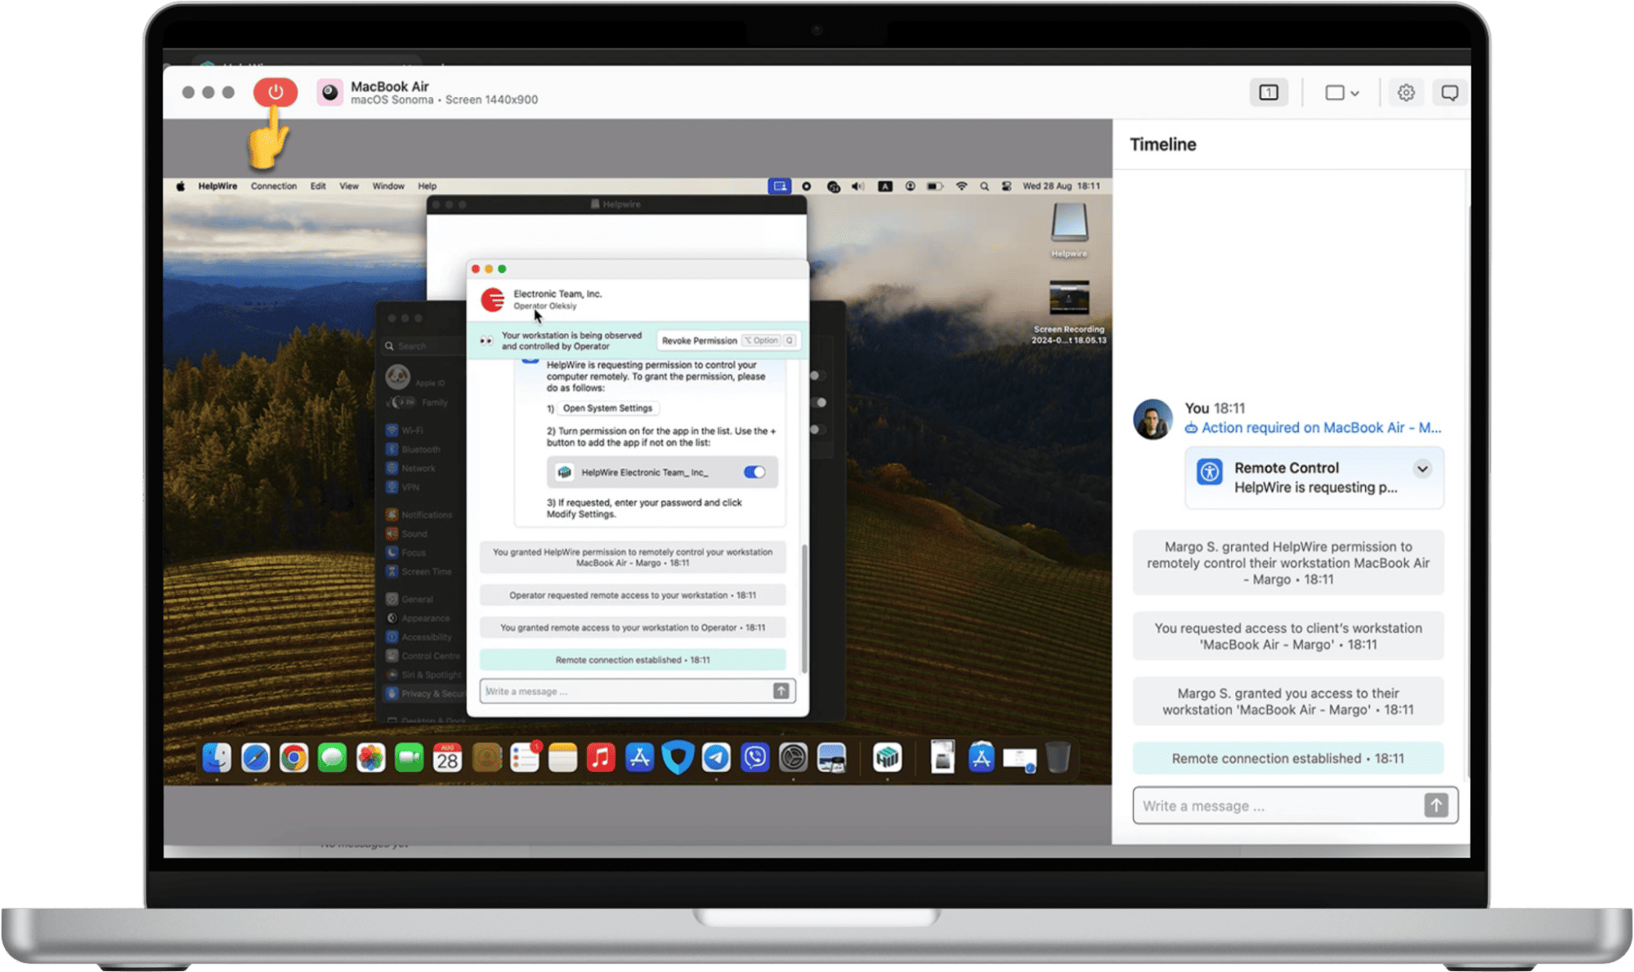Click the remote battery icon
Image resolution: width=1634 pixels, height=972 pixels.
[934, 186]
